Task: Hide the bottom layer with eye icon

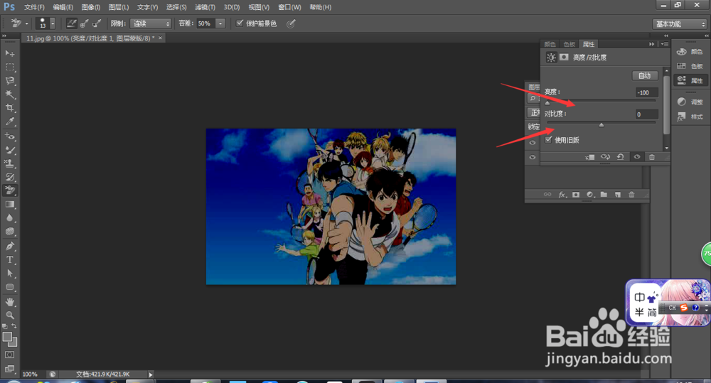Action: tap(533, 157)
